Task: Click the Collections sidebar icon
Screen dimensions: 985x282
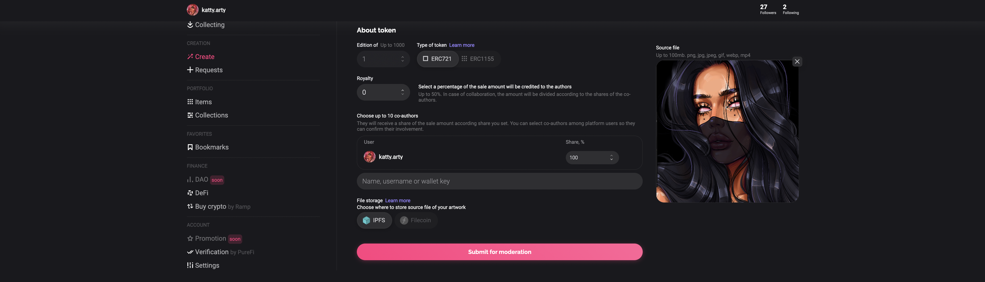Action: click(190, 115)
